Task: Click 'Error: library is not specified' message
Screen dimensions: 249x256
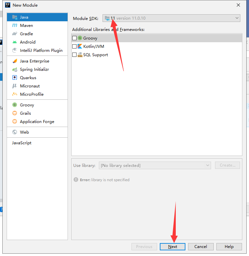Action: tap(105, 180)
